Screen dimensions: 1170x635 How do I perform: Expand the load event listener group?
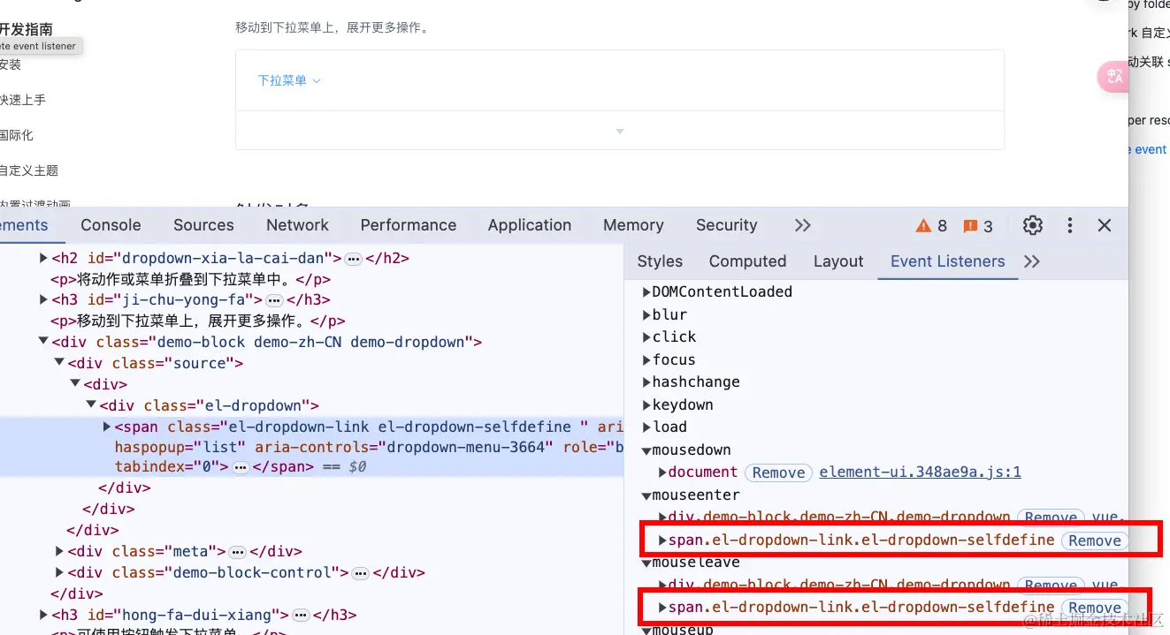pyautogui.click(x=646, y=427)
